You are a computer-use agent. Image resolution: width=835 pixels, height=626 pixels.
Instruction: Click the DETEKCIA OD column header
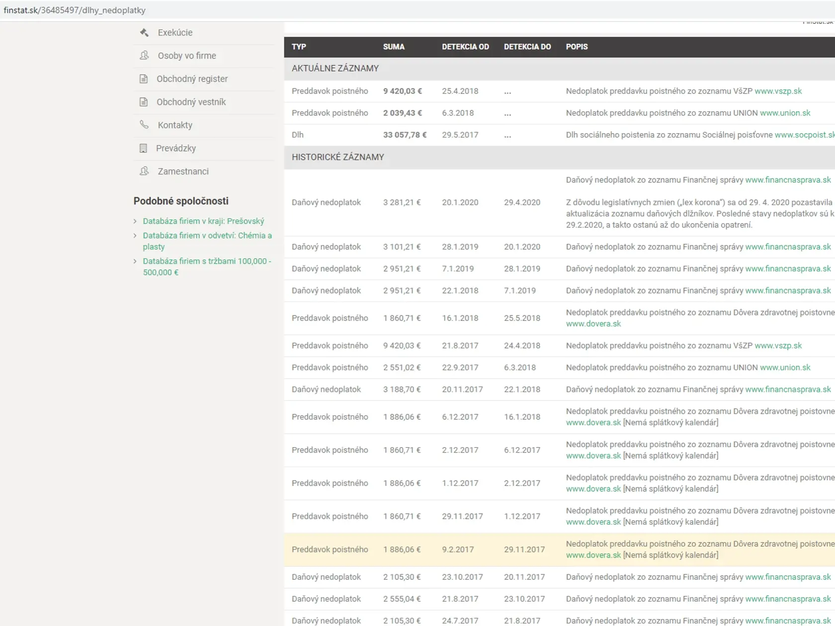[x=465, y=47]
